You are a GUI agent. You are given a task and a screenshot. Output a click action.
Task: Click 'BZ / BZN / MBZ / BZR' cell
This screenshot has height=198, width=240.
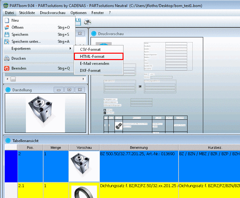pos(209,166)
